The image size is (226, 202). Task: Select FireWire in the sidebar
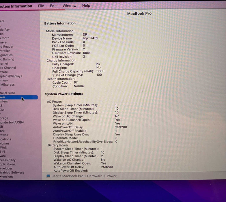(4, 72)
